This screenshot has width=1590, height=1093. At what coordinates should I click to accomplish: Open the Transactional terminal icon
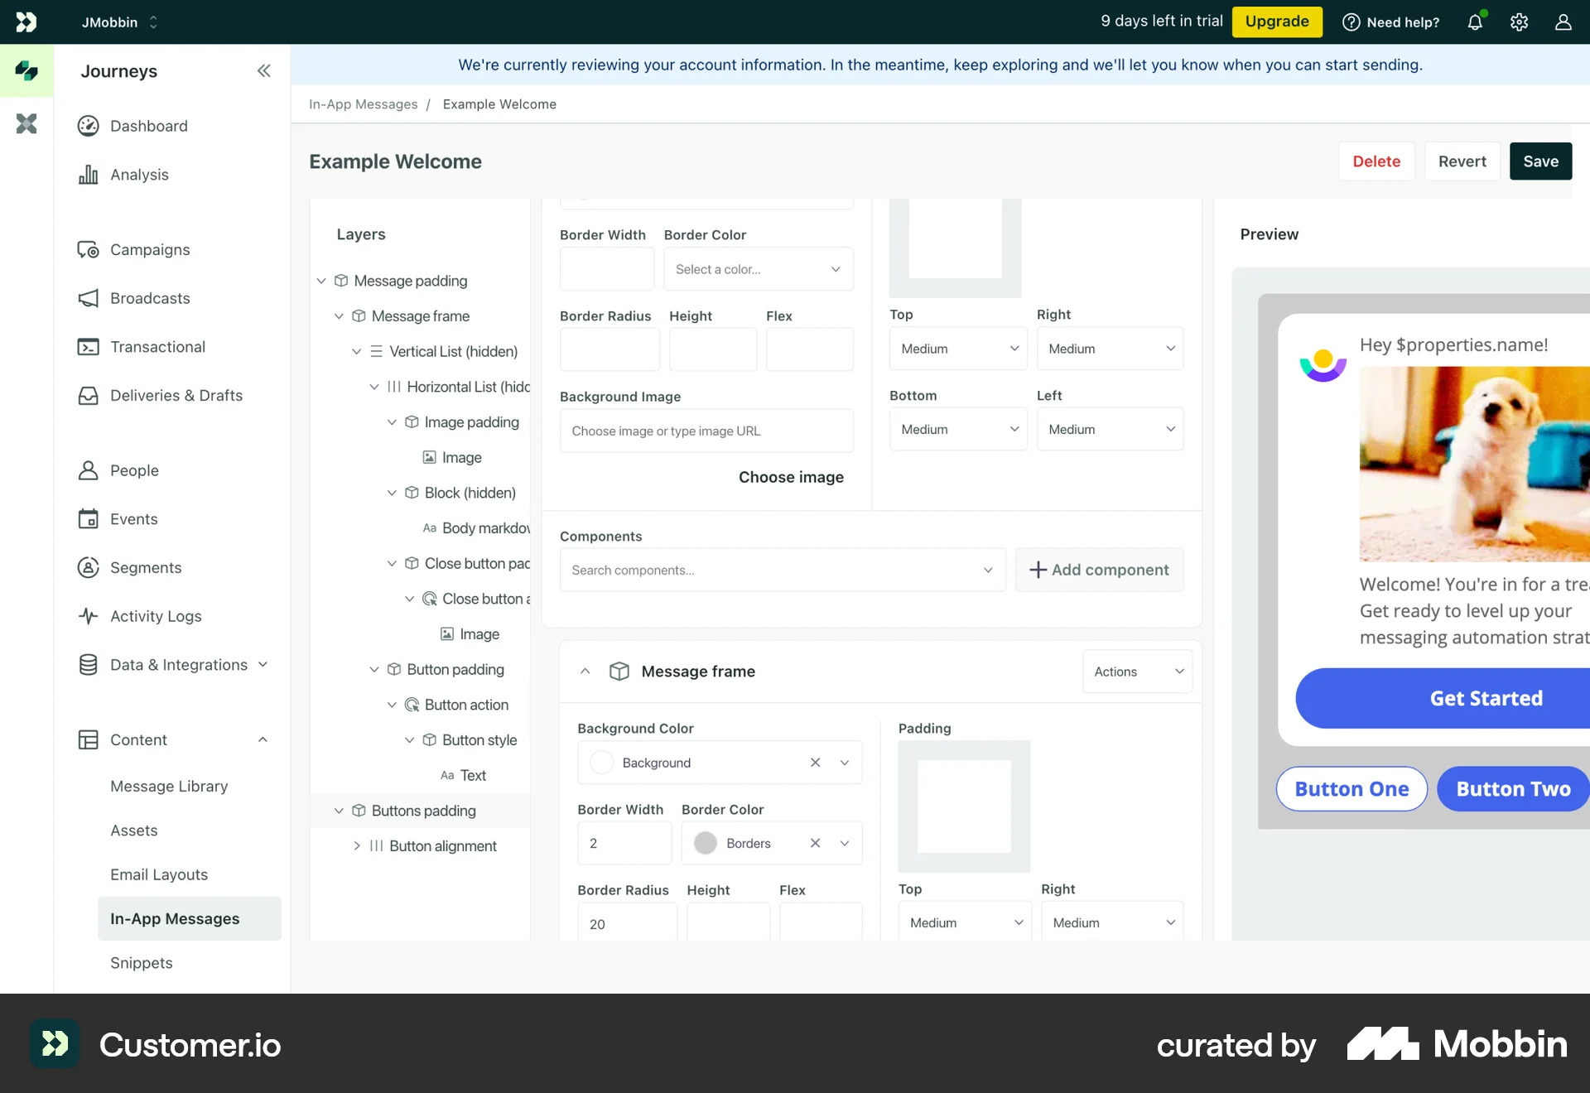pyautogui.click(x=89, y=346)
